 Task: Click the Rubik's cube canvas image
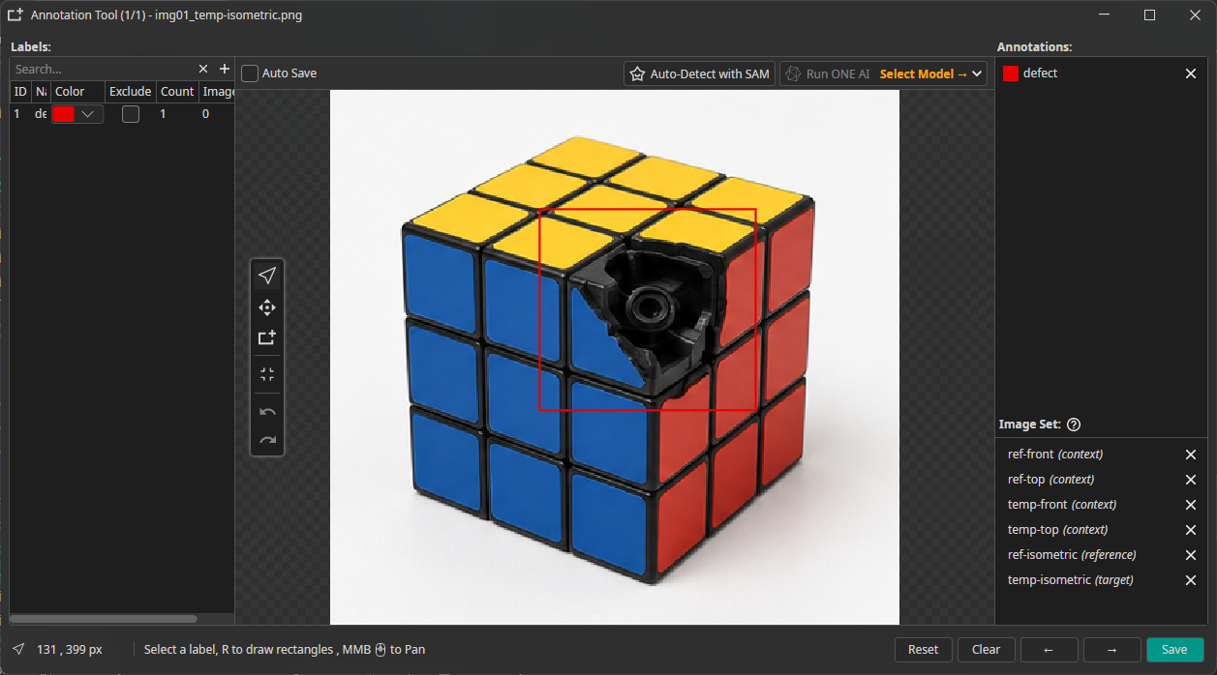point(615,357)
